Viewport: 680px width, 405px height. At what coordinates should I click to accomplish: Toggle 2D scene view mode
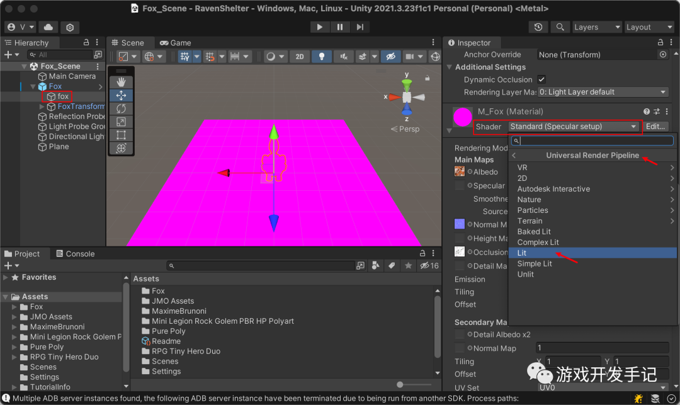(x=300, y=56)
